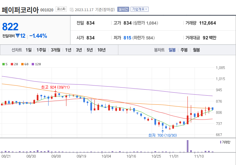
Task: Click the 페이퍼코리아 stock name heading
Action: [20, 10]
